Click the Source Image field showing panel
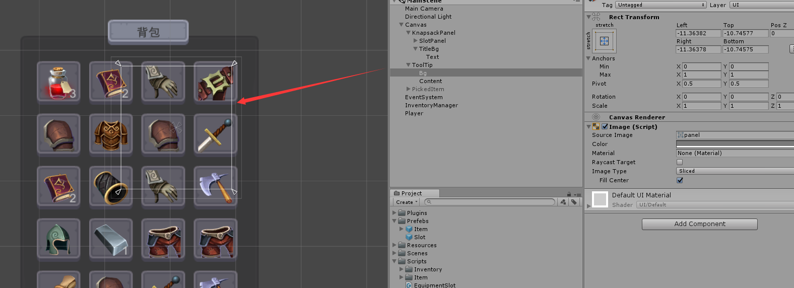Screen dimensions: 794x288 click(x=735, y=135)
